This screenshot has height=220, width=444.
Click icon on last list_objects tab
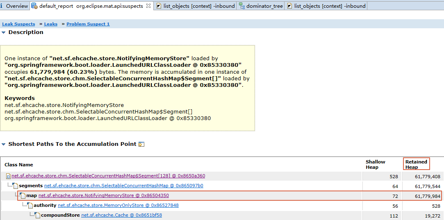click(290, 6)
